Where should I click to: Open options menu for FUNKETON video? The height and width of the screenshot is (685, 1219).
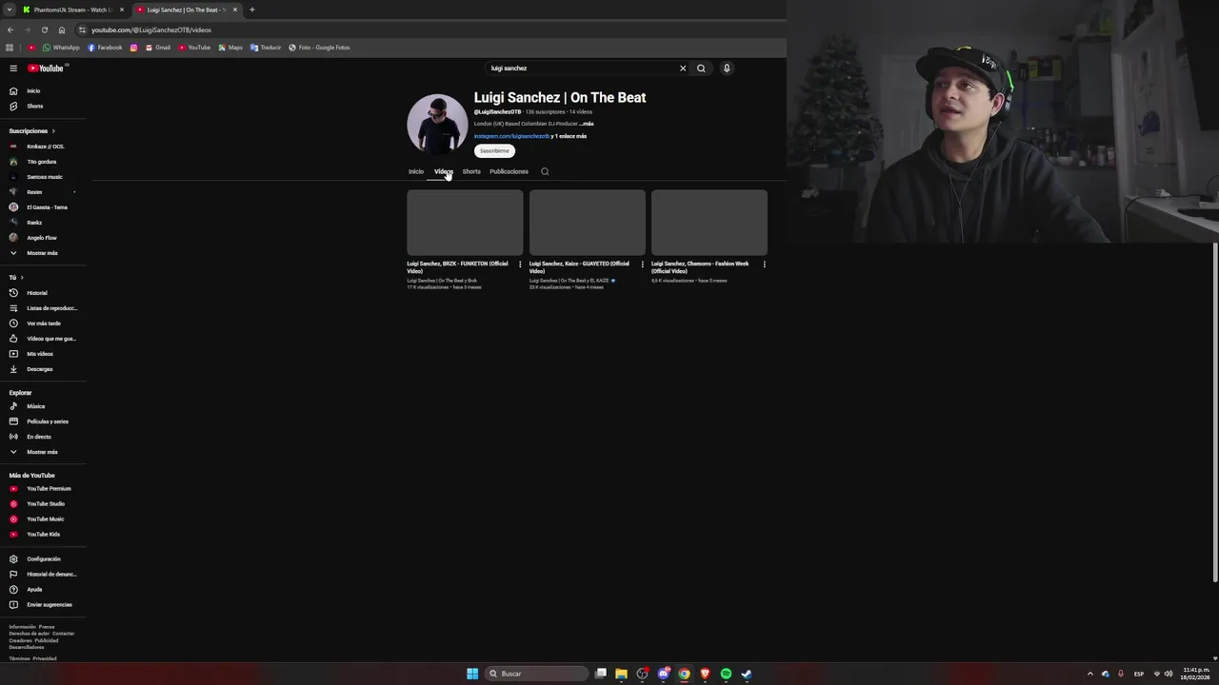point(520,264)
